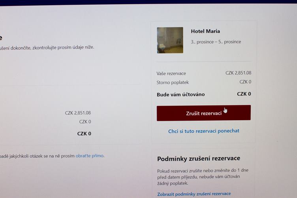Screen dimensions: 297x198
Task: Click the jakýchkoli otázek sentence text
Action: tap(51, 156)
